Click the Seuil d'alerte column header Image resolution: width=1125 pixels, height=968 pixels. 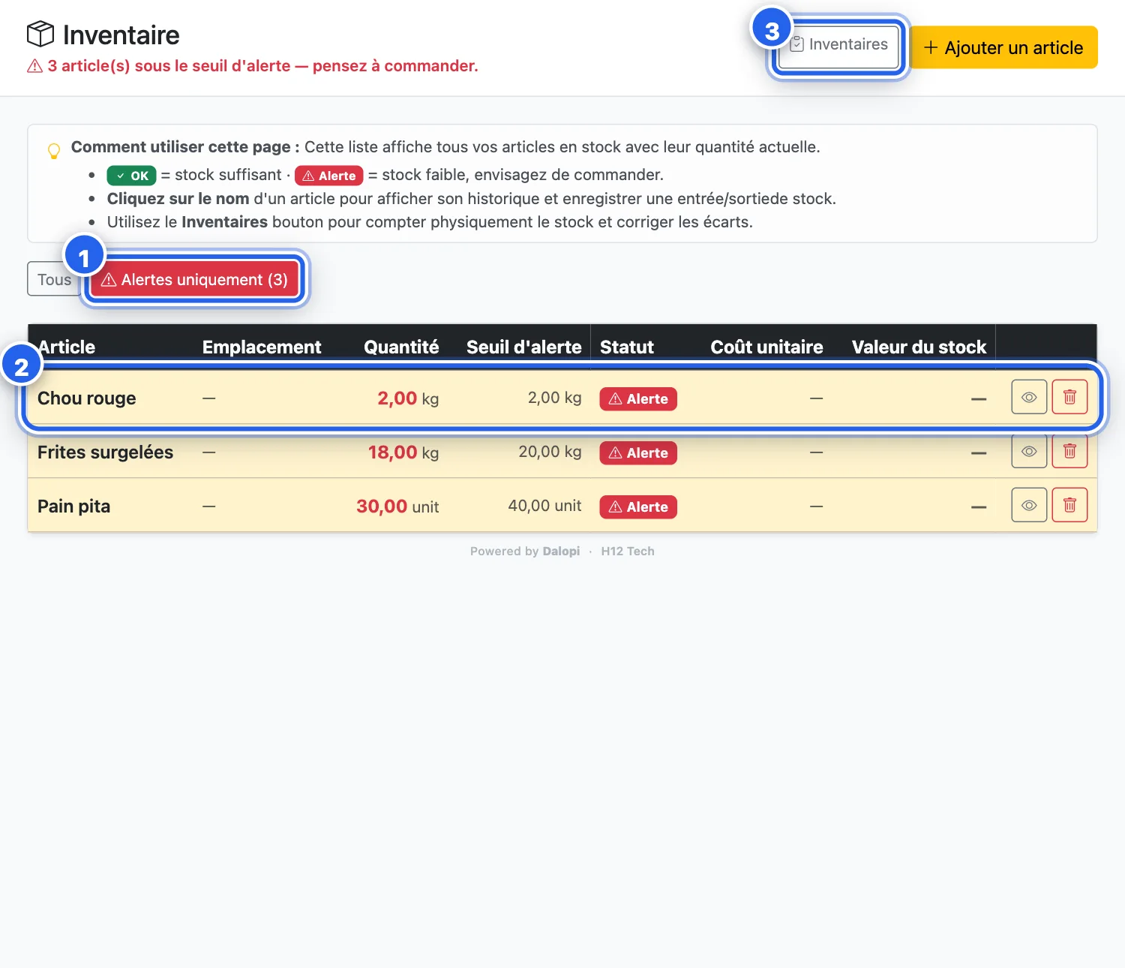524,347
